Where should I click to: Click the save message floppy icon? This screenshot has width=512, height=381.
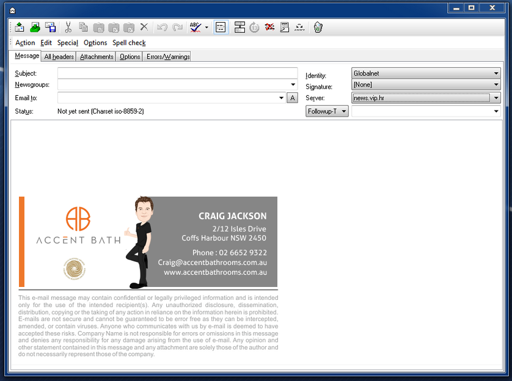coord(51,27)
